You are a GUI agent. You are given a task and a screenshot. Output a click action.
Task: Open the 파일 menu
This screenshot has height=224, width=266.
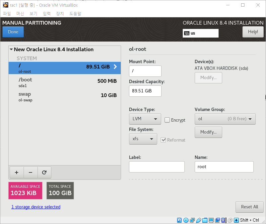click(7, 14)
